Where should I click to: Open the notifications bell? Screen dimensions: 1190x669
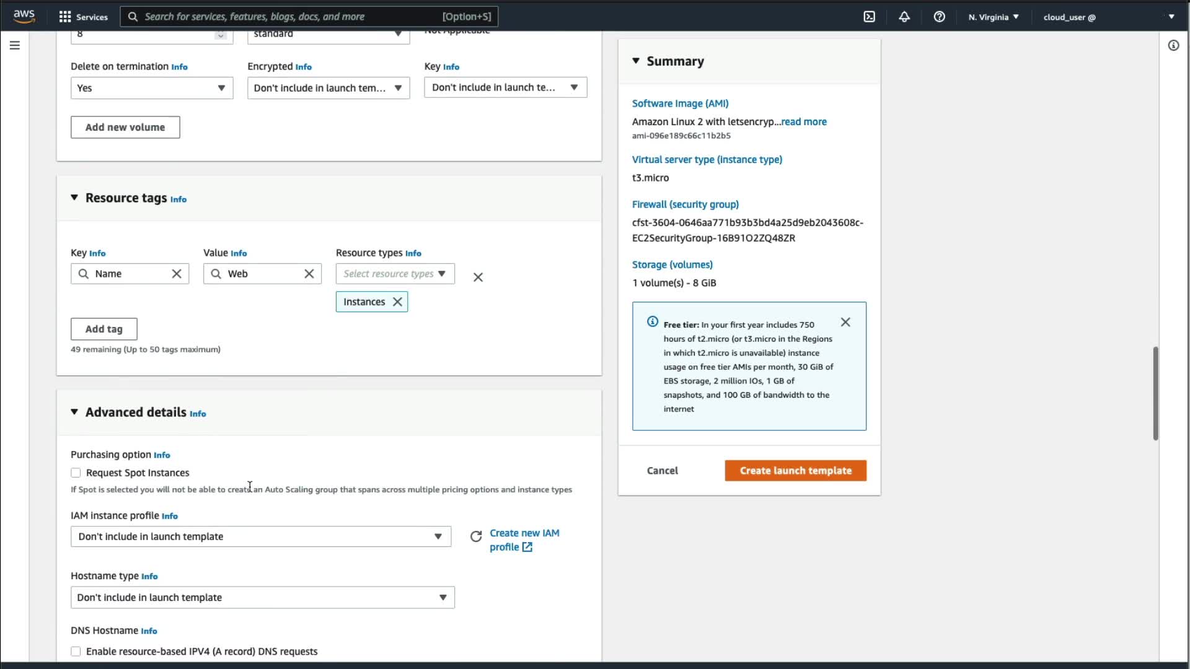click(904, 17)
